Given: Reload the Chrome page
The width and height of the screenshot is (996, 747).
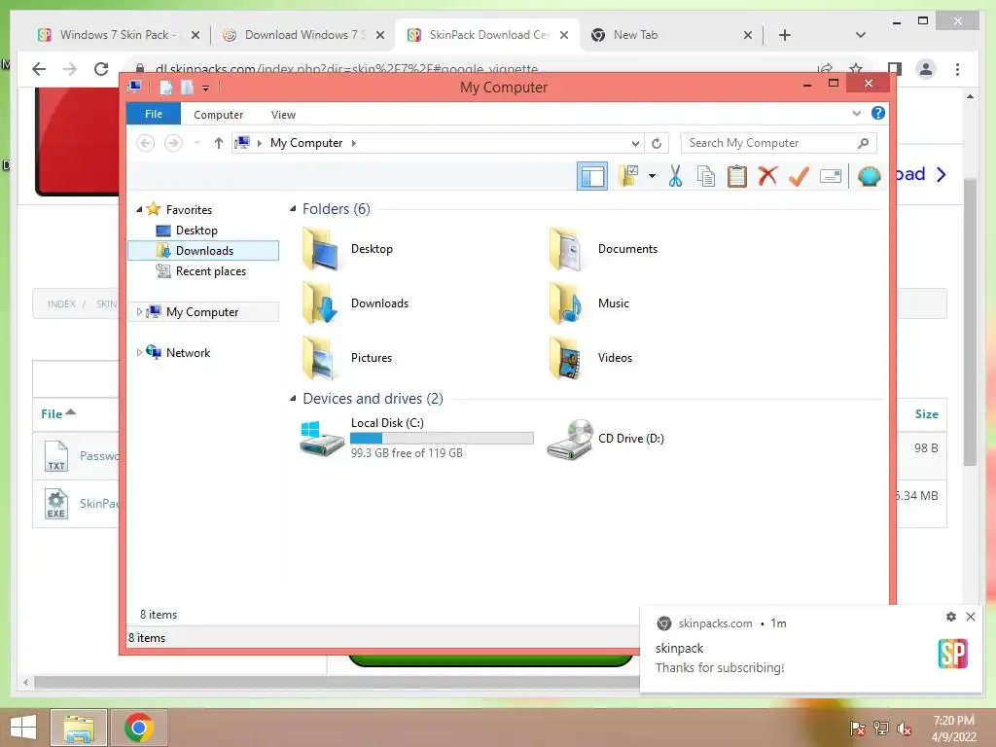Looking at the screenshot, I should pos(101,69).
